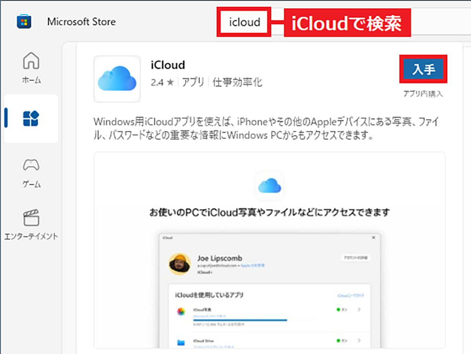Open the エンターテイメント sidebar section
Image resolution: width=471 pixels, height=354 pixels.
tap(31, 224)
